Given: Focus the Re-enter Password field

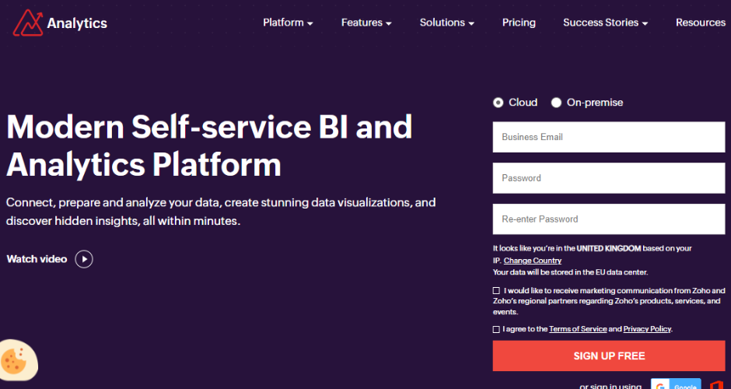Looking at the screenshot, I should [609, 219].
